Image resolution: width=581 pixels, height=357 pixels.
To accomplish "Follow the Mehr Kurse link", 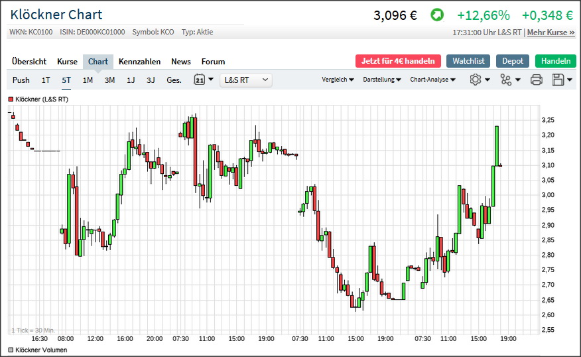I will (x=551, y=33).
